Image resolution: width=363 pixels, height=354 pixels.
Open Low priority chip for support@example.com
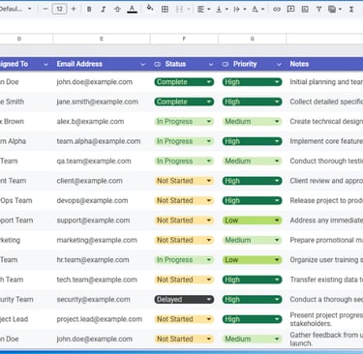coord(252,221)
